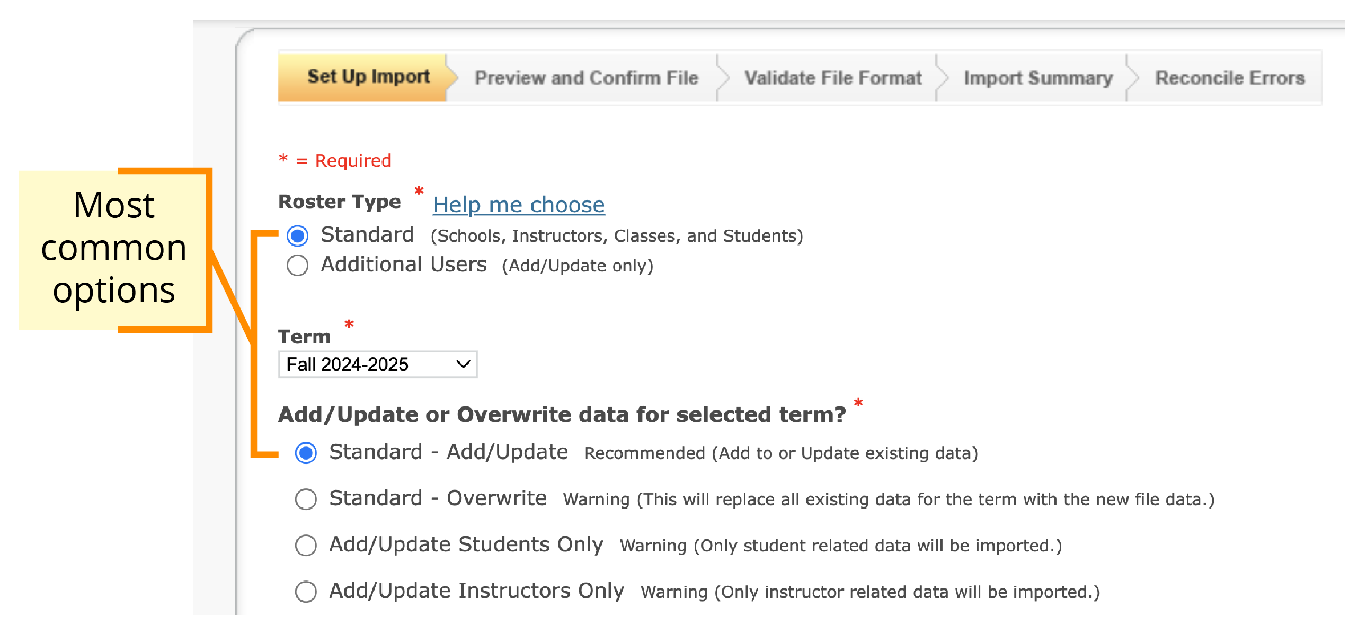Click the required asterisk for Term field
This screenshot has height=635, width=1367.
(349, 321)
